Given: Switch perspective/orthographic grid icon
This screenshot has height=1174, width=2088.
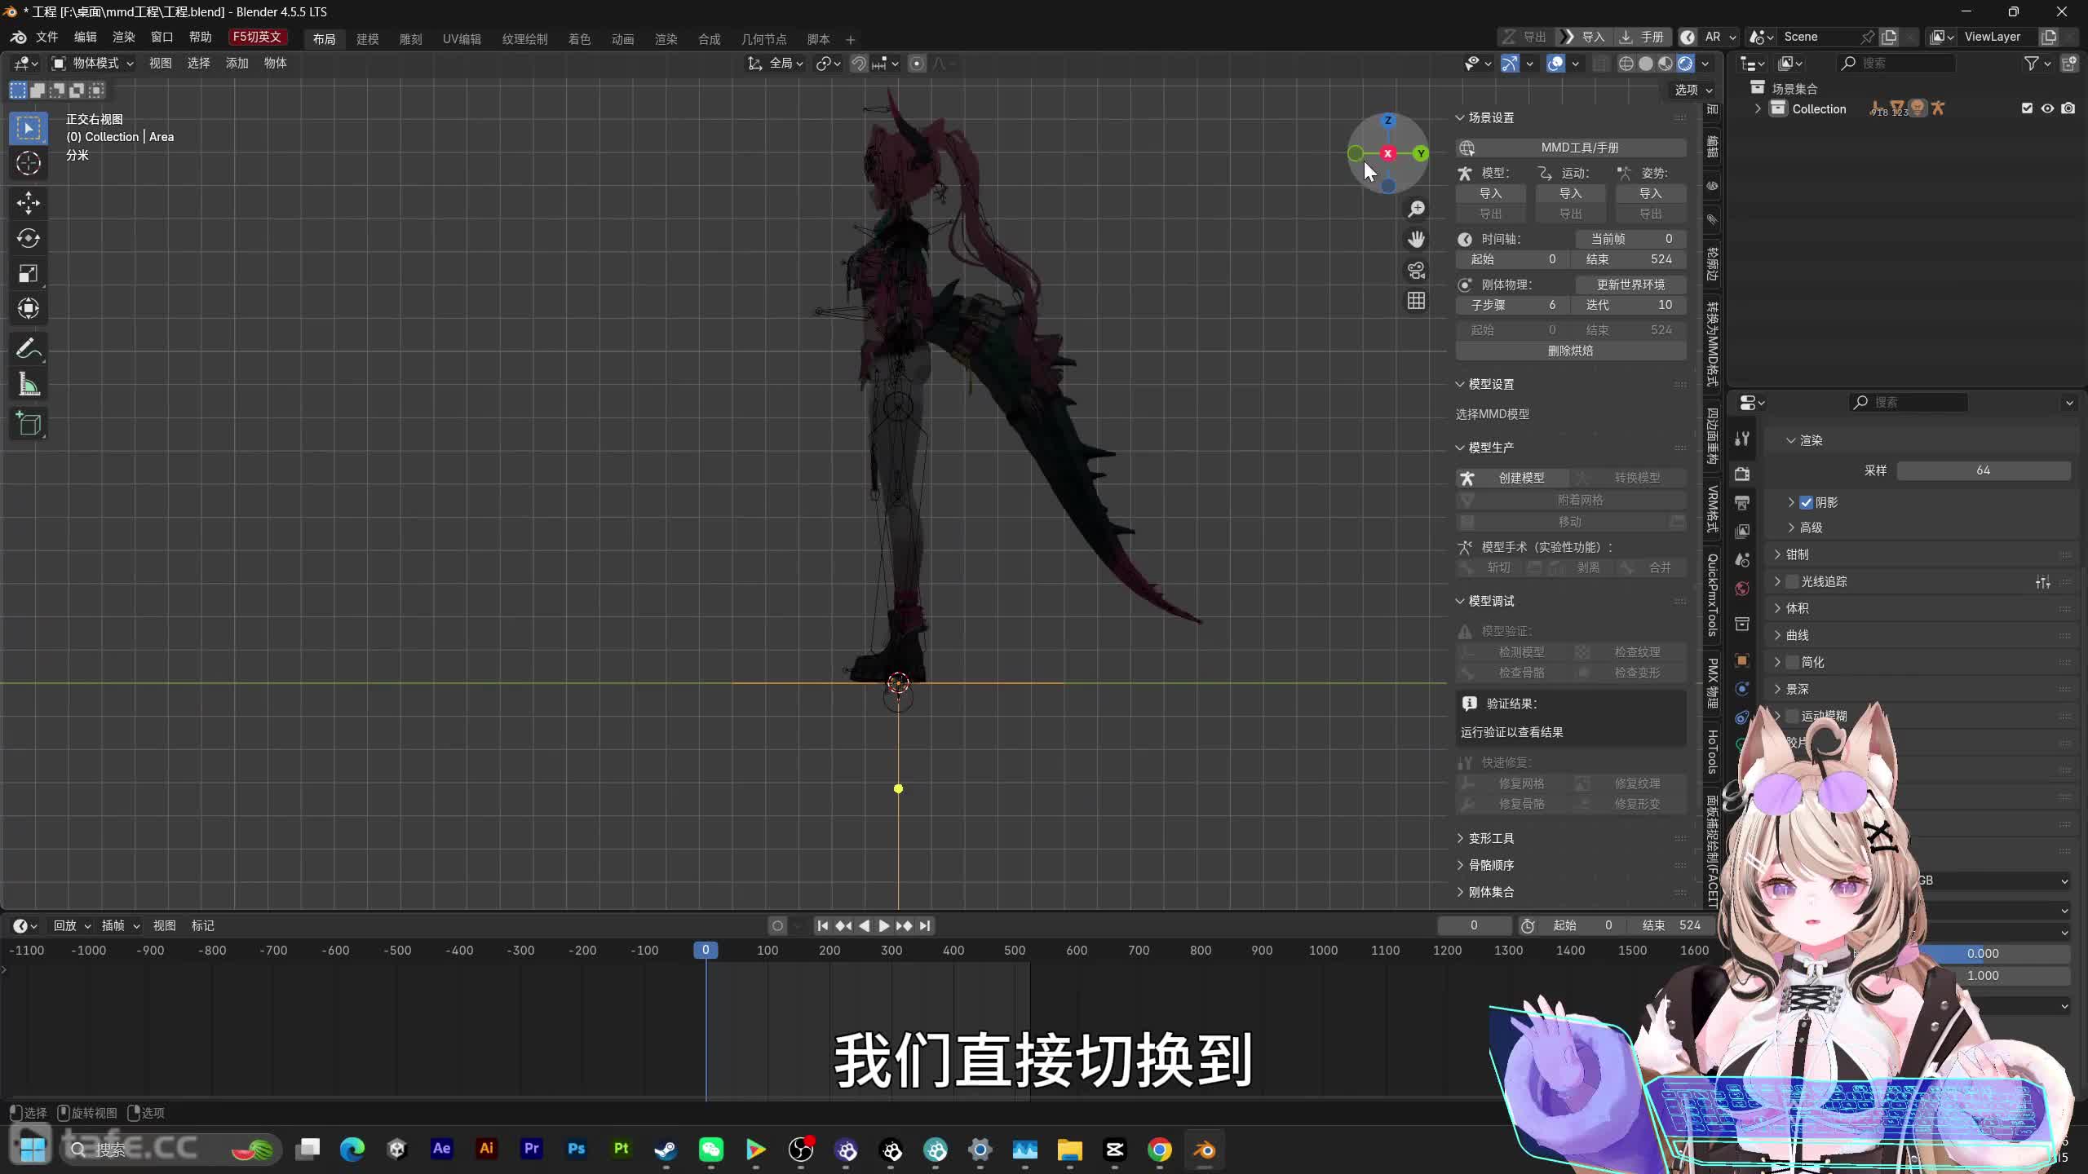Looking at the screenshot, I should [x=1417, y=301].
